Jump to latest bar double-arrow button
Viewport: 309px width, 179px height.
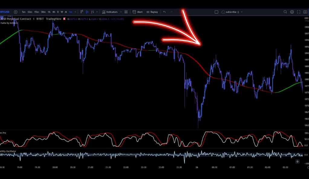[298, 162]
